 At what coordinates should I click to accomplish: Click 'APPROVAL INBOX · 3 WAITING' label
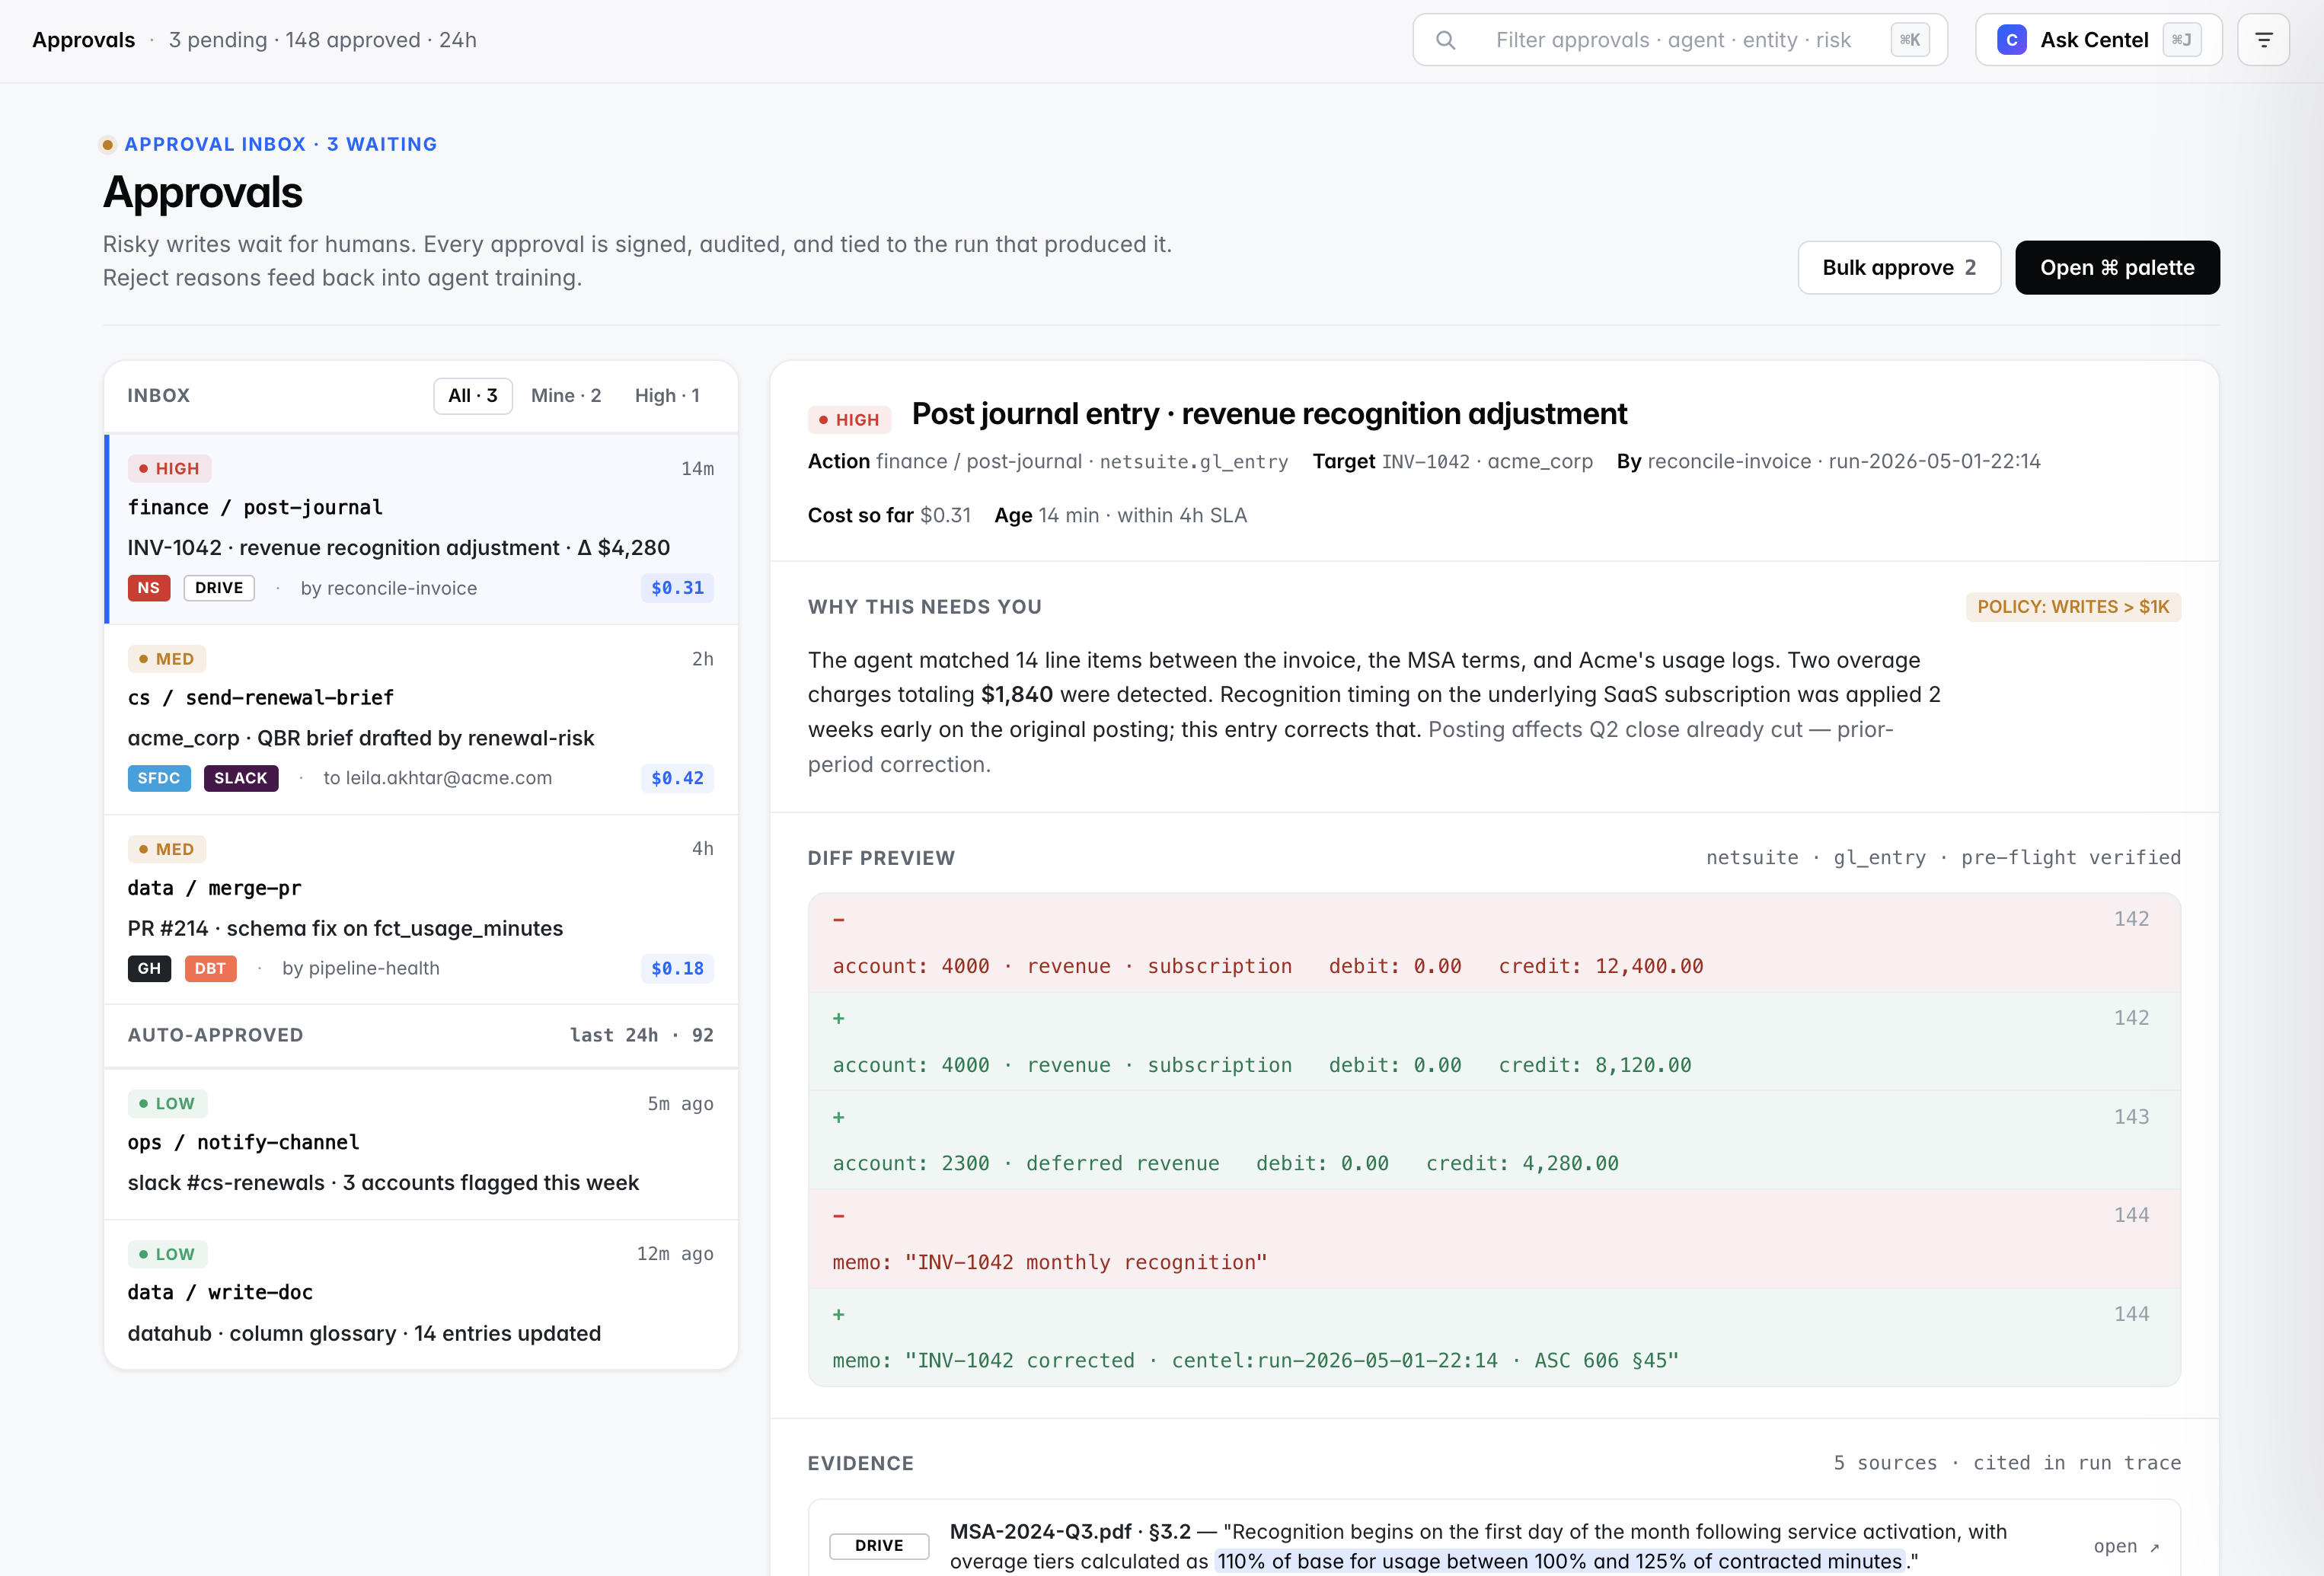click(x=280, y=144)
